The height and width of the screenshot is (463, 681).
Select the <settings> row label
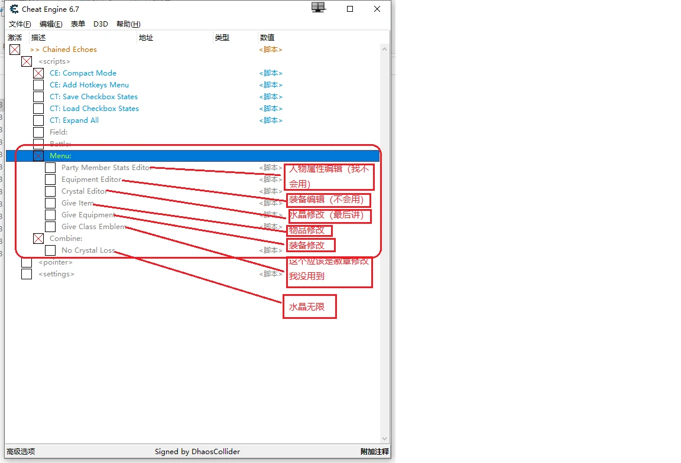[x=57, y=274]
